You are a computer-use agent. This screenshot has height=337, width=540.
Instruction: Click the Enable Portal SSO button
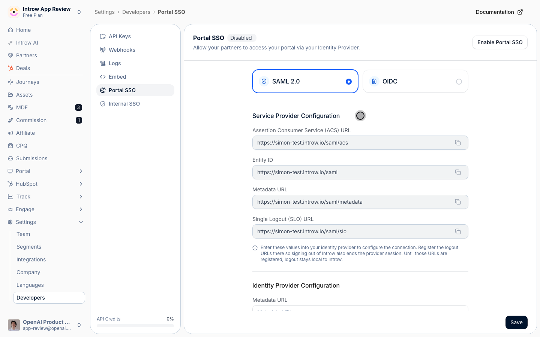(x=500, y=42)
